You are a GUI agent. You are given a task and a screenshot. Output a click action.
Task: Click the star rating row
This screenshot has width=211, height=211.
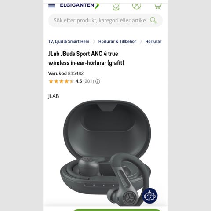pos(61,81)
